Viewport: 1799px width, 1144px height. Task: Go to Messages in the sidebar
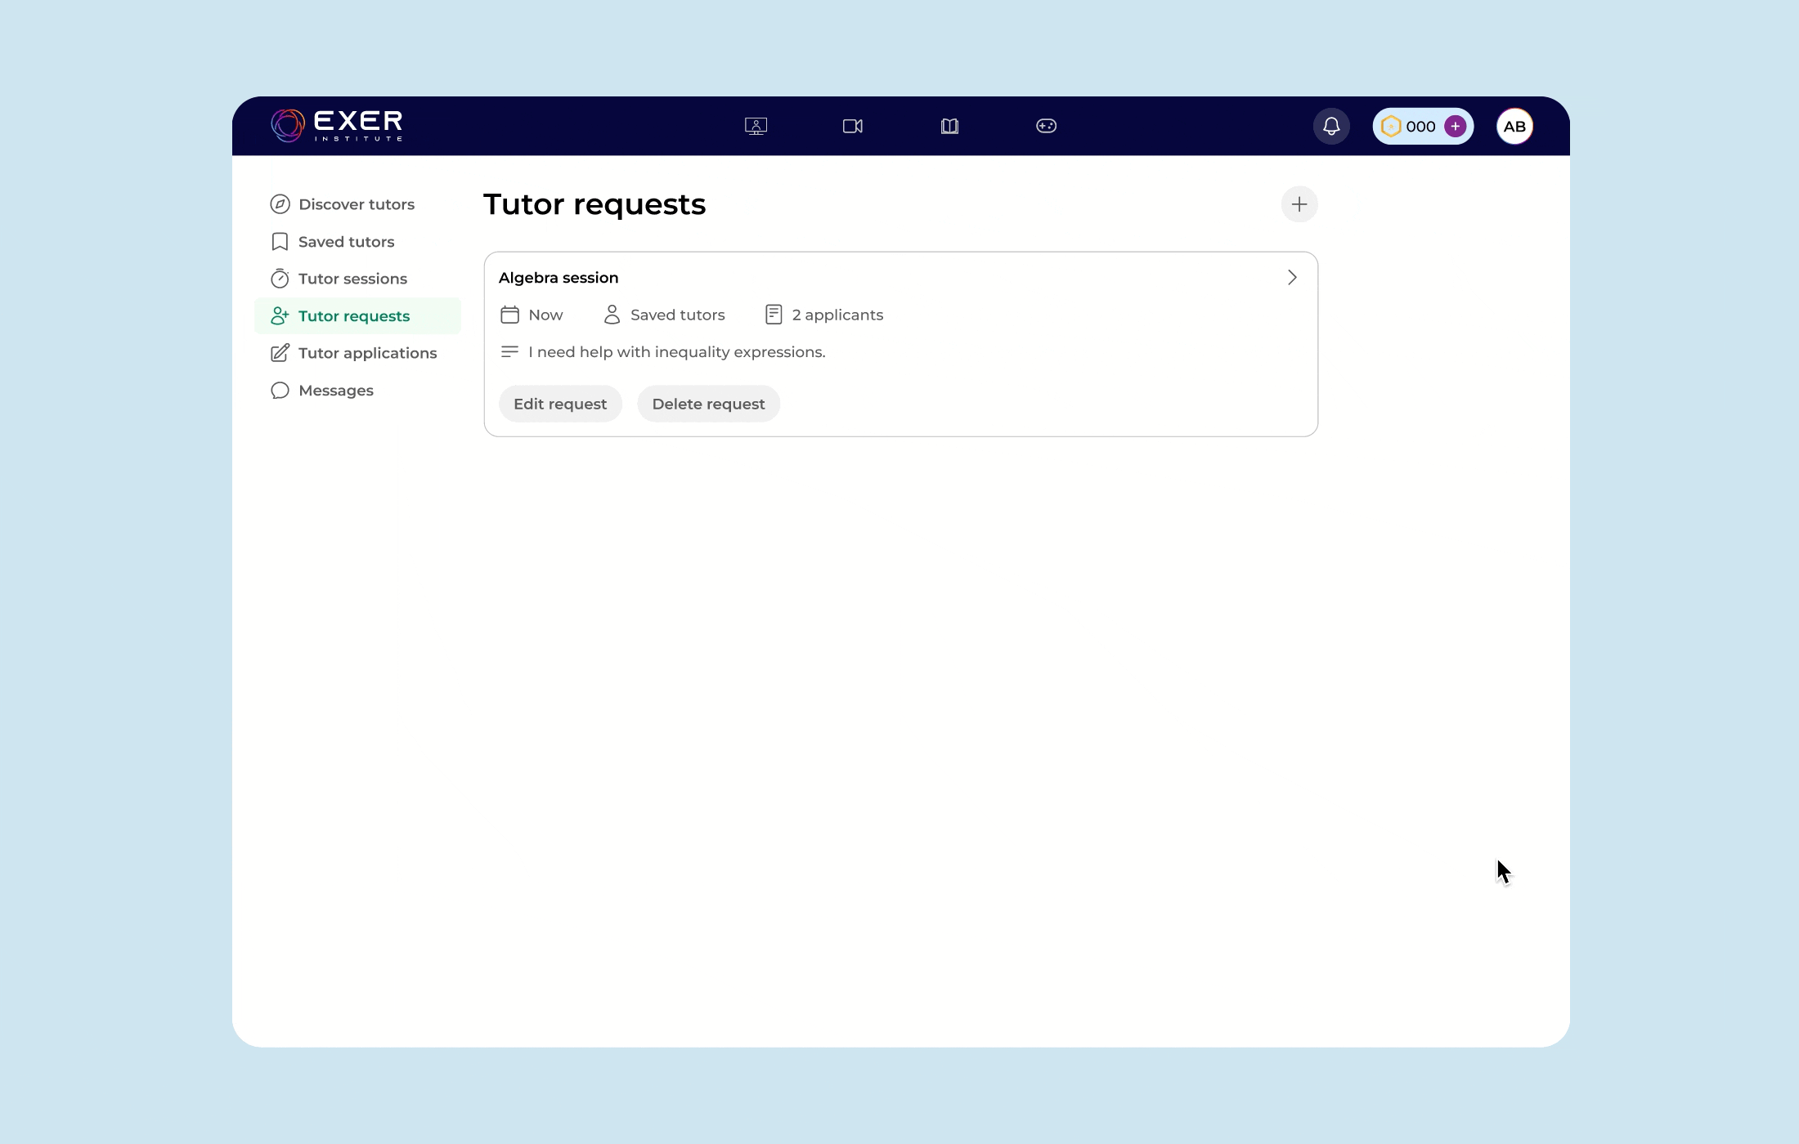click(x=335, y=390)
